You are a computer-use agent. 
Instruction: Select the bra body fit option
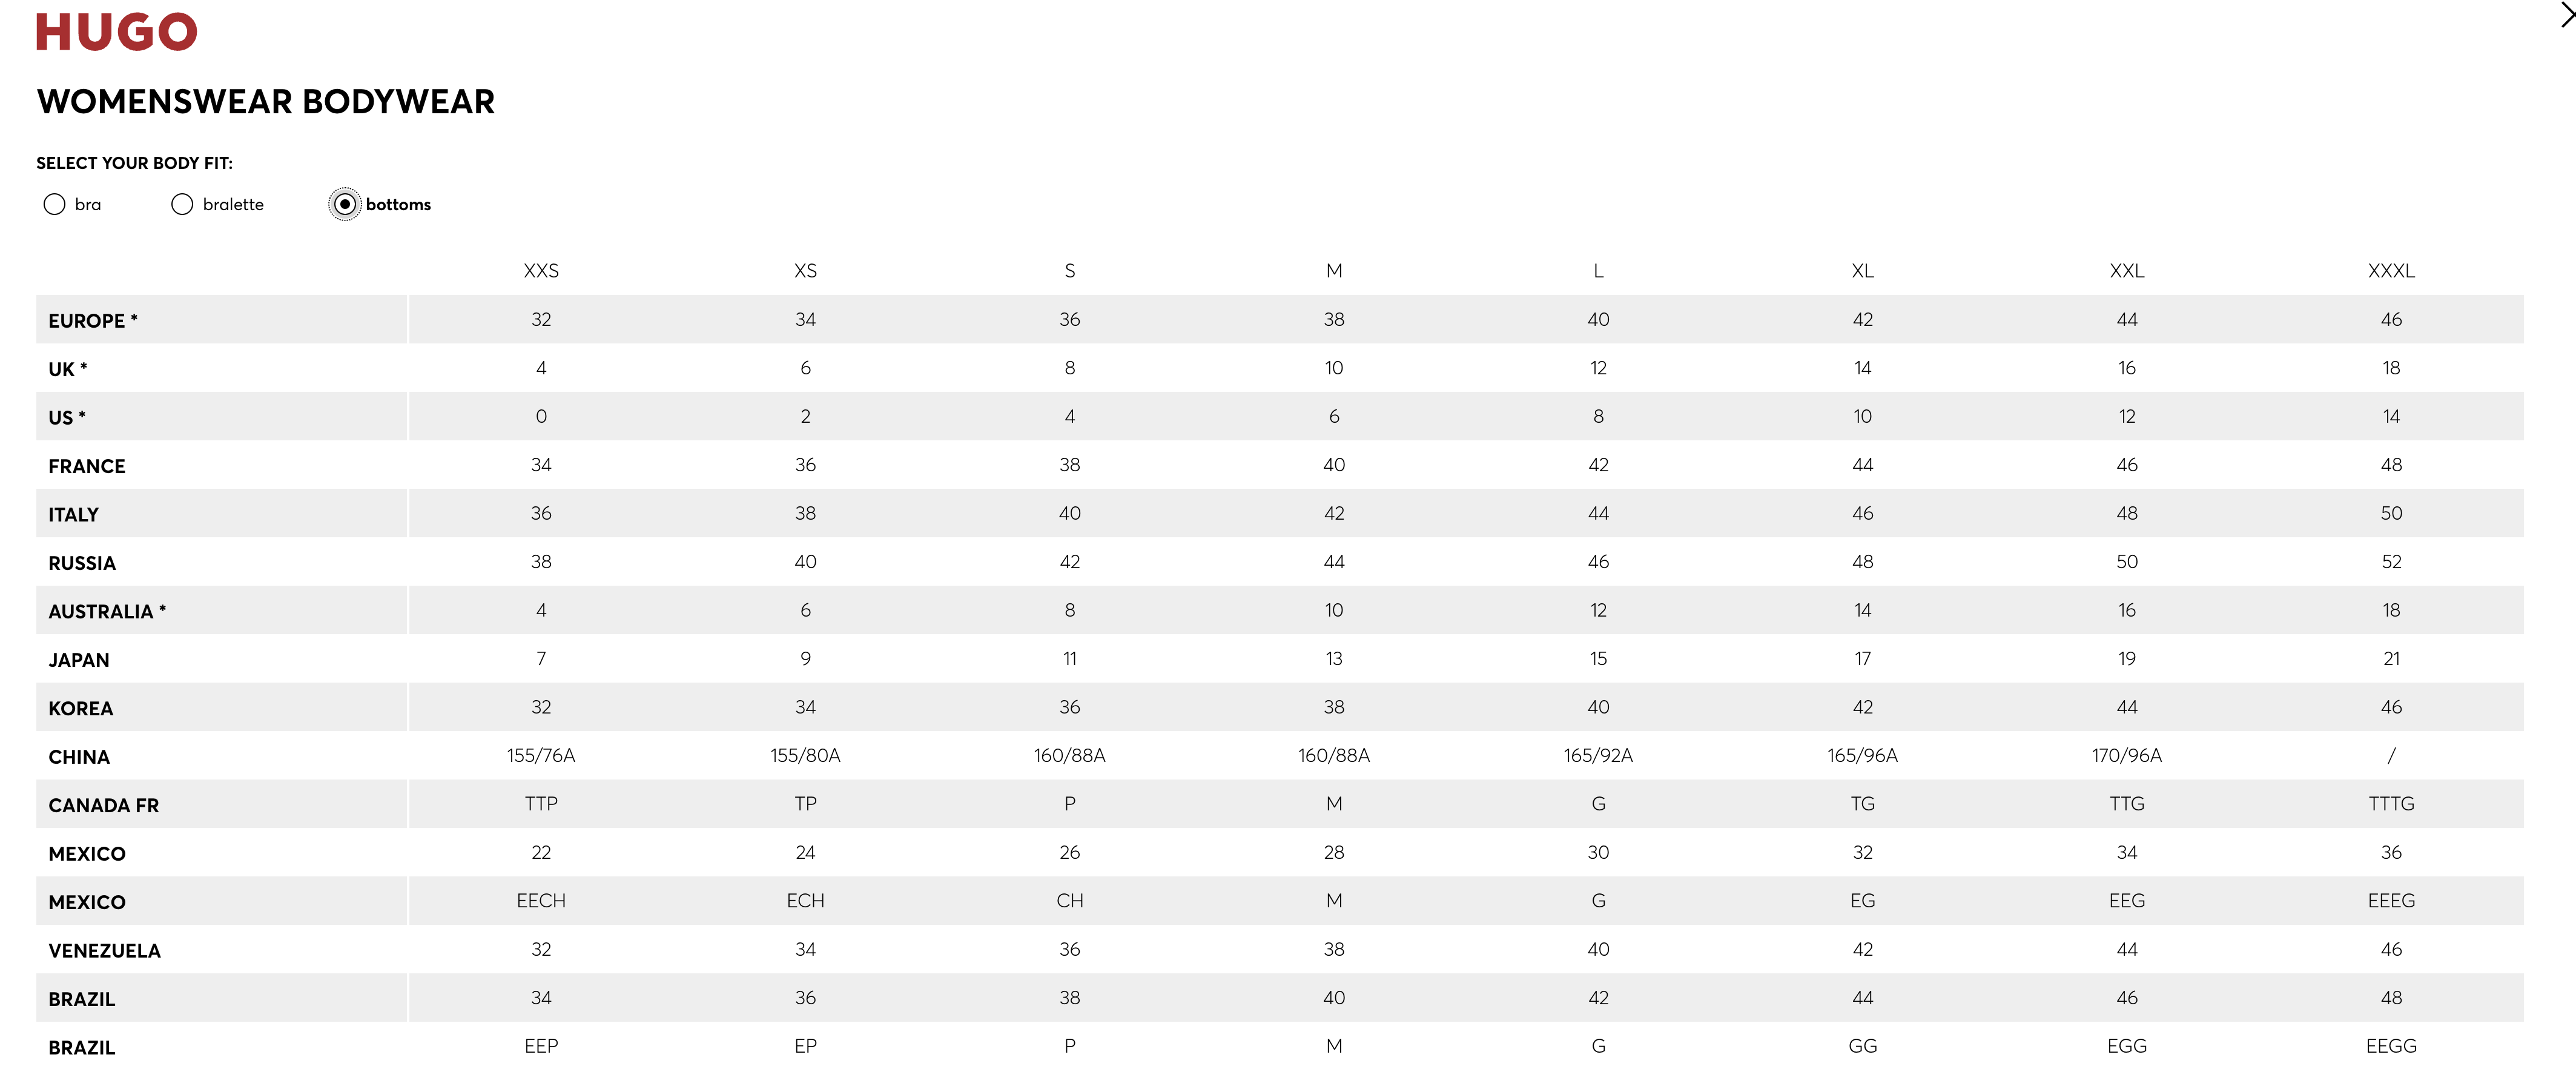point(55,204)
